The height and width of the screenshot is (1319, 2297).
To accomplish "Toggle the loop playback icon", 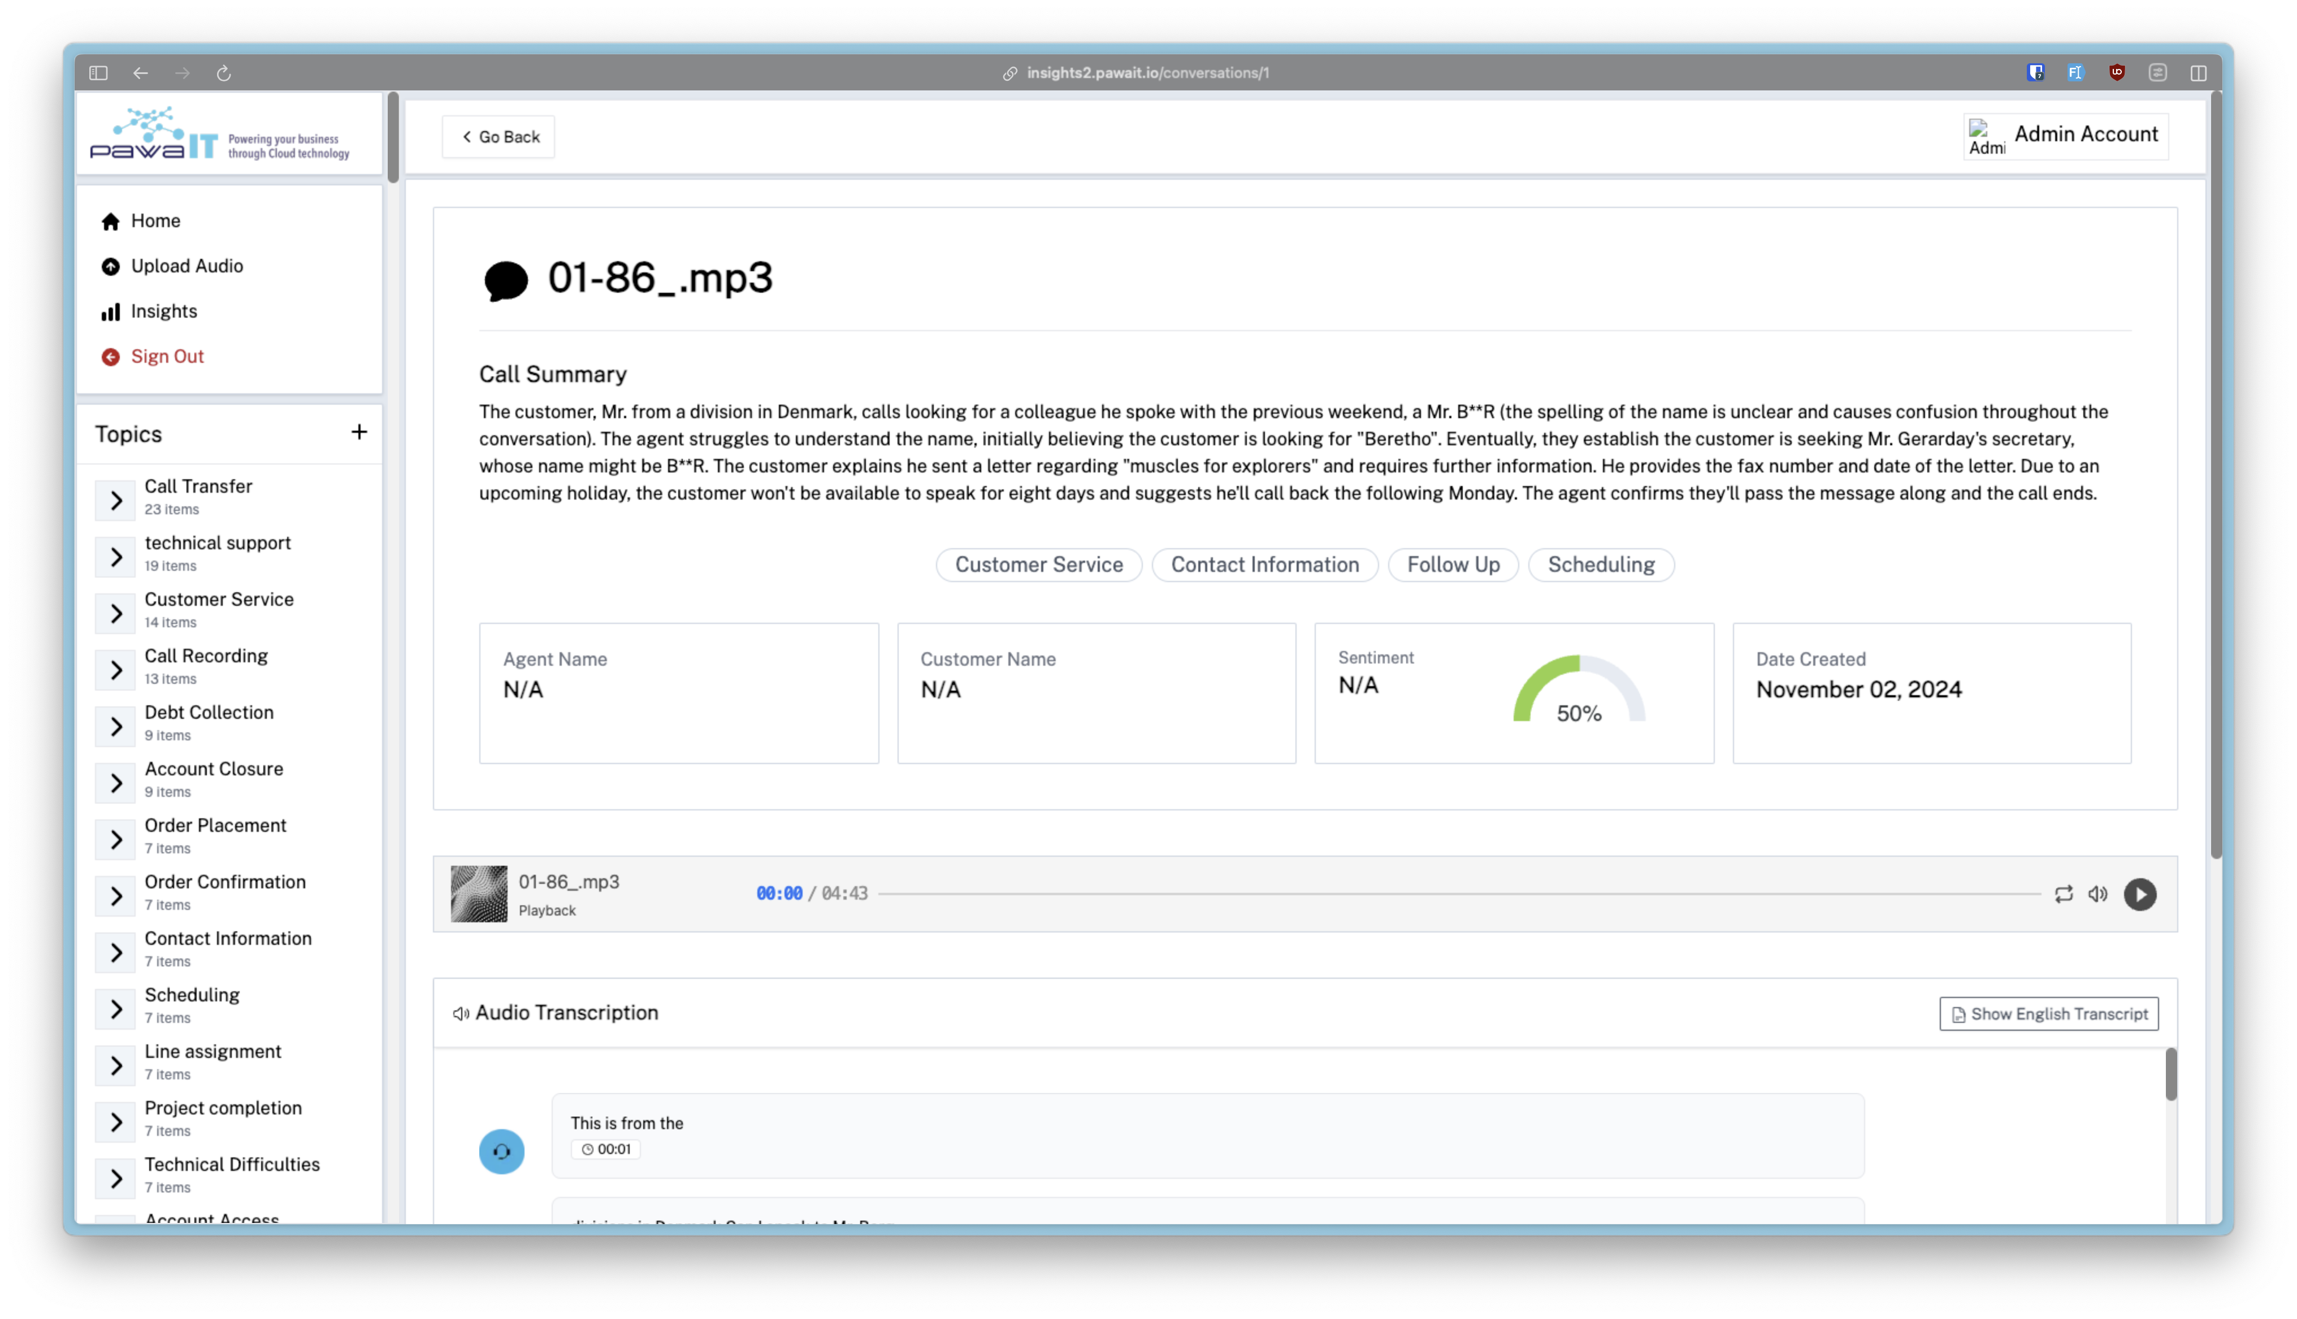I will [2064, 894].
